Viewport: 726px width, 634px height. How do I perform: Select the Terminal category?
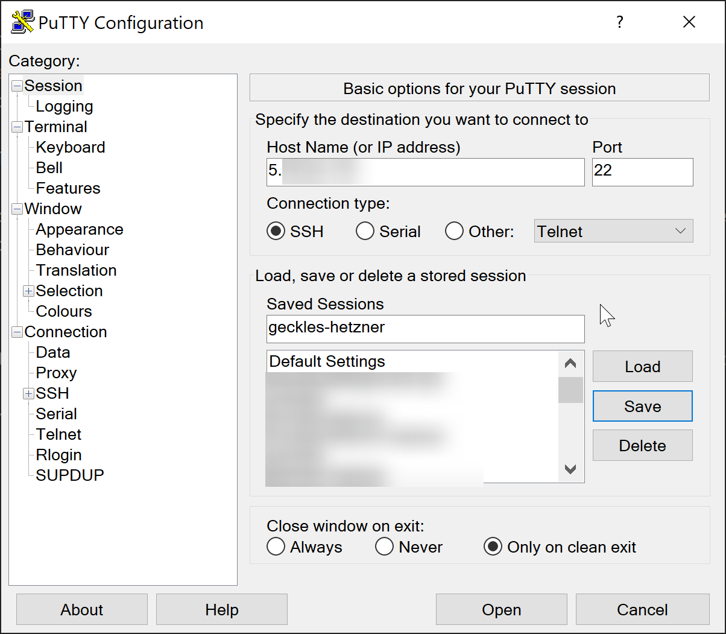click(x=56, y=127)
